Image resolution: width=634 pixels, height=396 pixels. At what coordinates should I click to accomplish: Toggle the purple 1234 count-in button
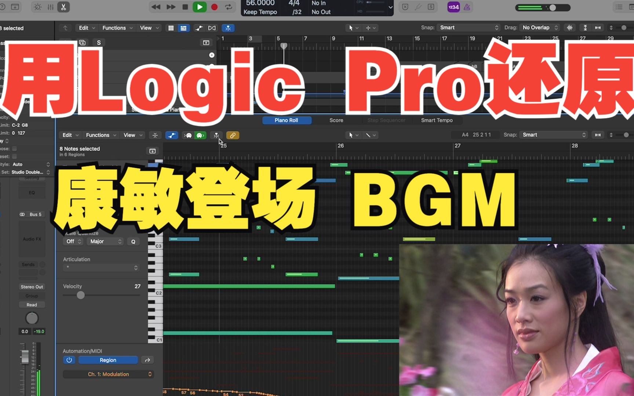(x=453, y=7)
